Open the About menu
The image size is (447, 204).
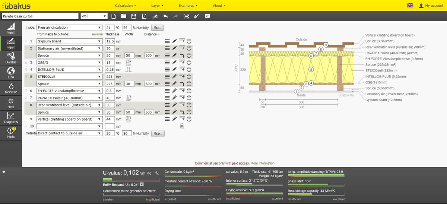(219, 6)
